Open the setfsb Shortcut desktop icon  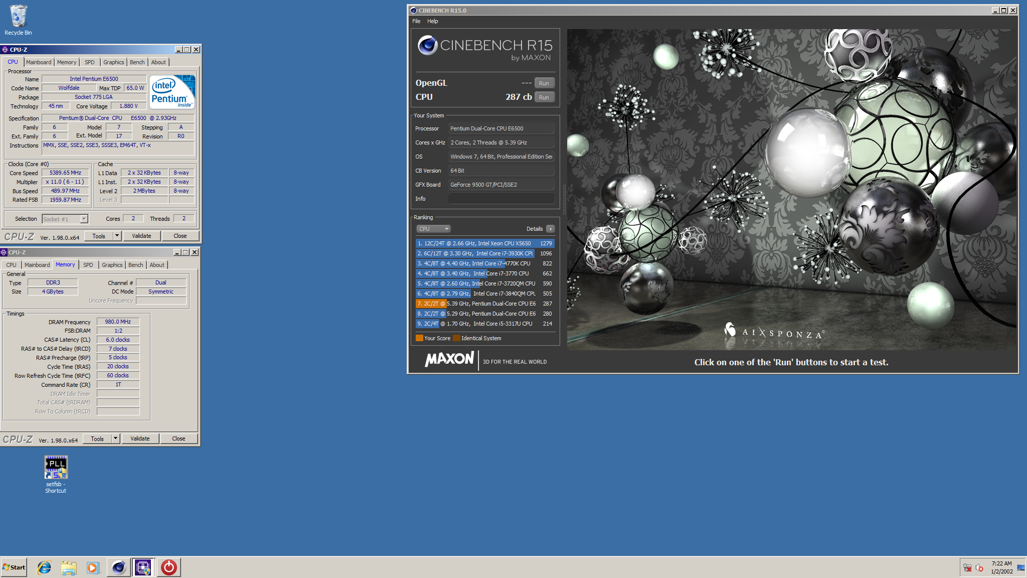(56, 474)
